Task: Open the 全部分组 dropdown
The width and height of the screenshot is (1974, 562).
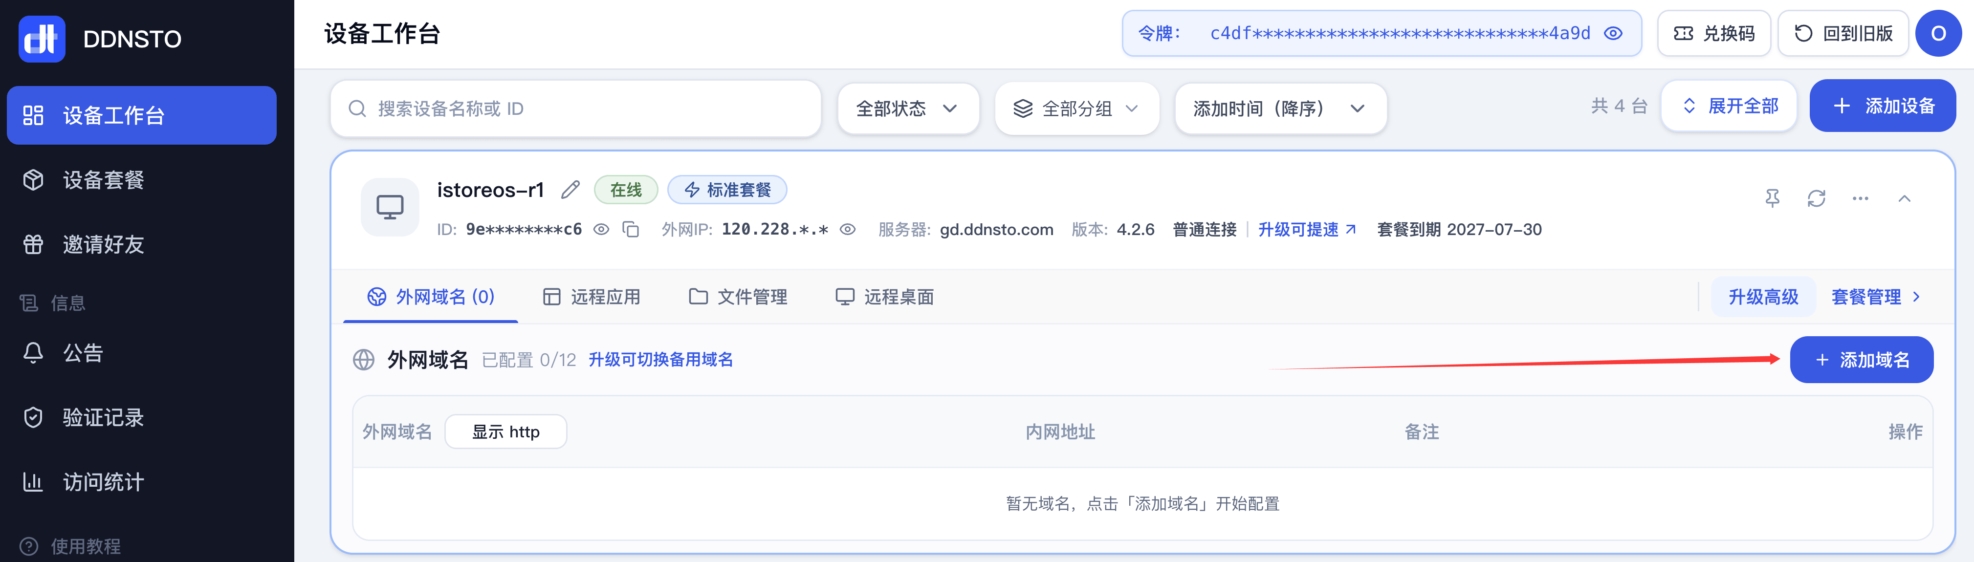Action: coord(1076,108)
